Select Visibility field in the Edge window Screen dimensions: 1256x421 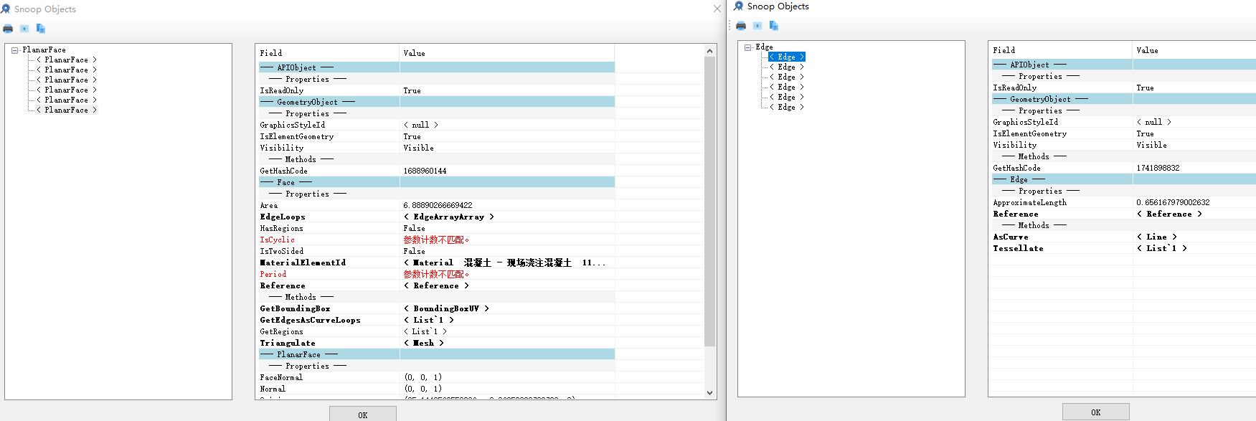pyautogui.click(x=1014, y=145)
